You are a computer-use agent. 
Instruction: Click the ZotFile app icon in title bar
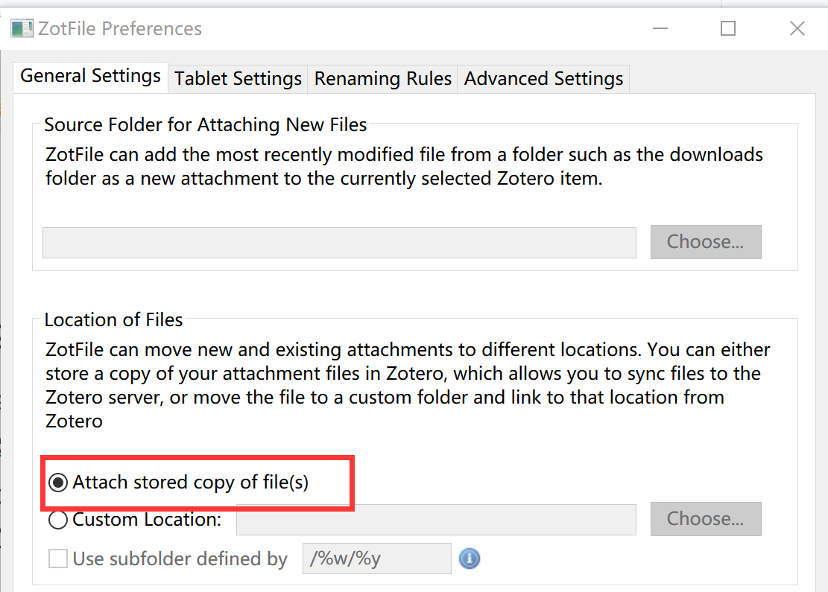pyautogui.click(x=22, y=29)
